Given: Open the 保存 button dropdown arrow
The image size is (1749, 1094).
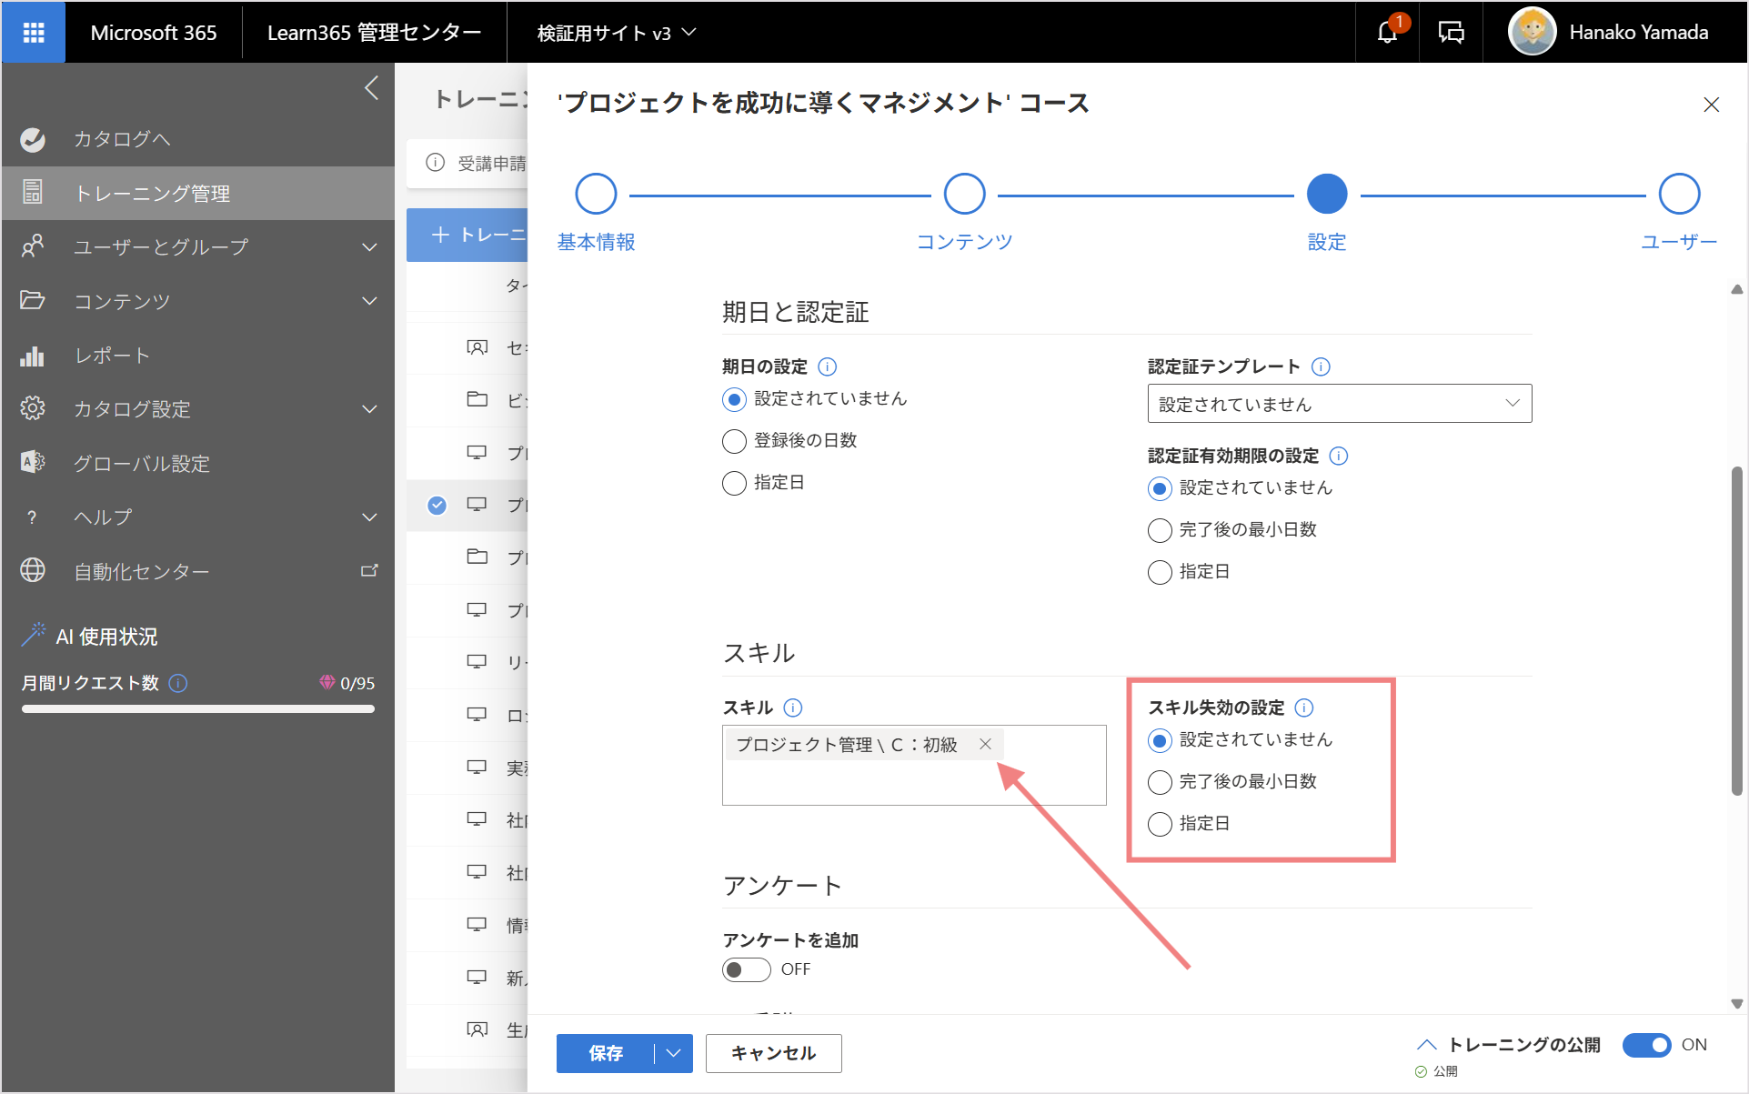Looking at the screenshot, I should tap(674, 1053).
